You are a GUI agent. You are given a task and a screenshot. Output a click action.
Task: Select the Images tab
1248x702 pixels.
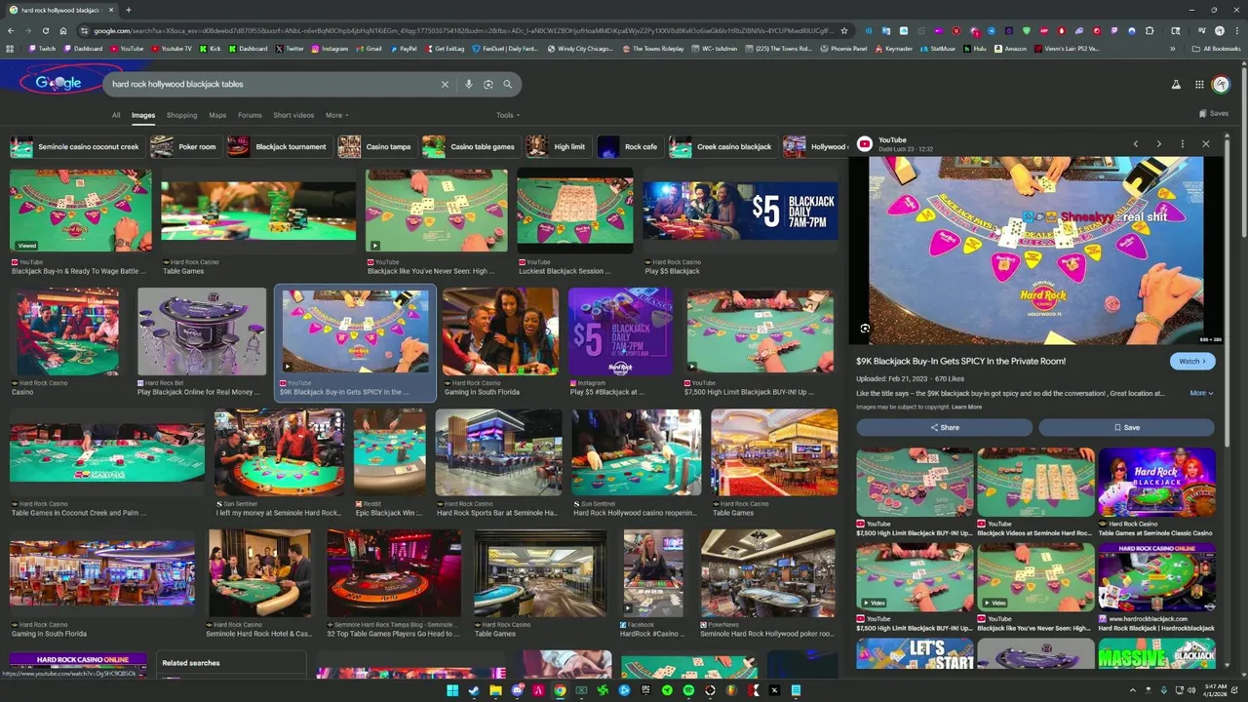143,115
